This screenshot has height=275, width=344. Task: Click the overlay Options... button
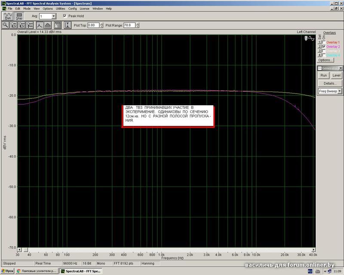pyautogui.click(x=325, y=60)
